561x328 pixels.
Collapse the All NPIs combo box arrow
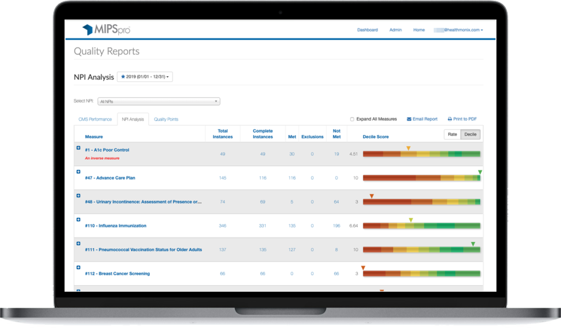pyautogui.click(x=216, y=101)
